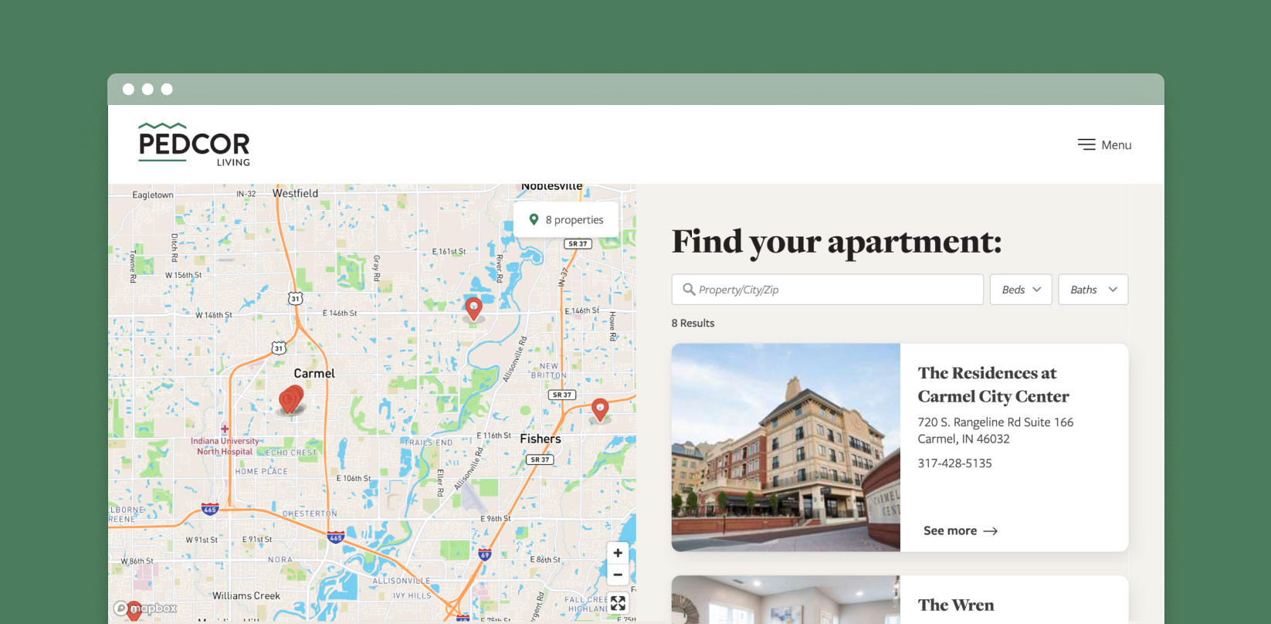This screenshot has width=1271, height=624.
Task: Focus the Property/City/Zip search field
Action: (834, 290)
